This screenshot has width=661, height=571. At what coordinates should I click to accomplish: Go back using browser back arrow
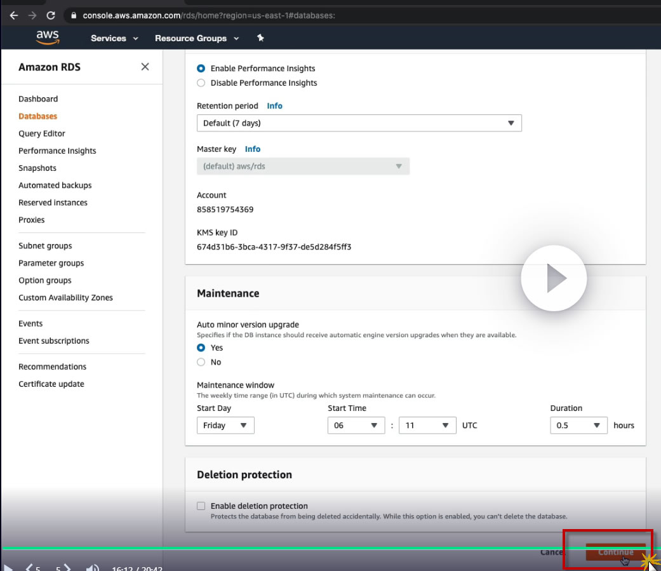click(x=13, y=16)
